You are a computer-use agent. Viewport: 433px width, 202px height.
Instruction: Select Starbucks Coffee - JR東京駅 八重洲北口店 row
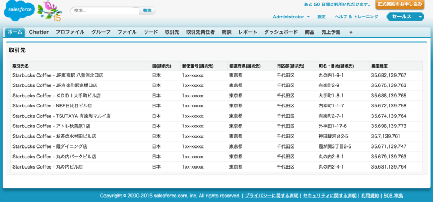pyautogui.click(x=216, y=76)
